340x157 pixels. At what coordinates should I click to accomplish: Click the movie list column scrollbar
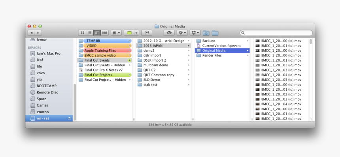click(x=311, y=41)
